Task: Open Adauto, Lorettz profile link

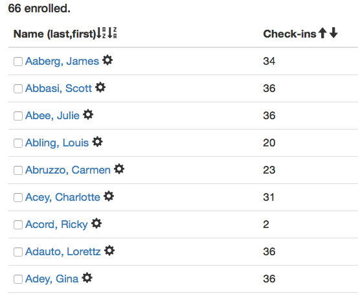Action: click(63, 251)
